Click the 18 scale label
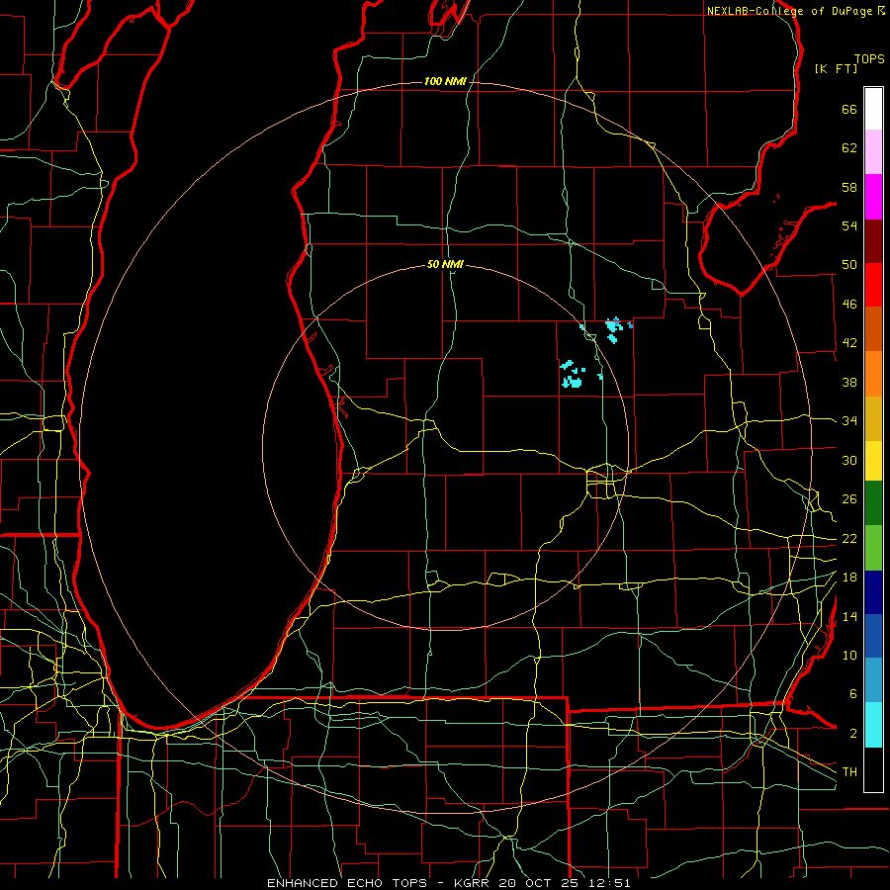The height and width of the screenshot is (890, 890). pyautogui.click(x=849, y=578)
